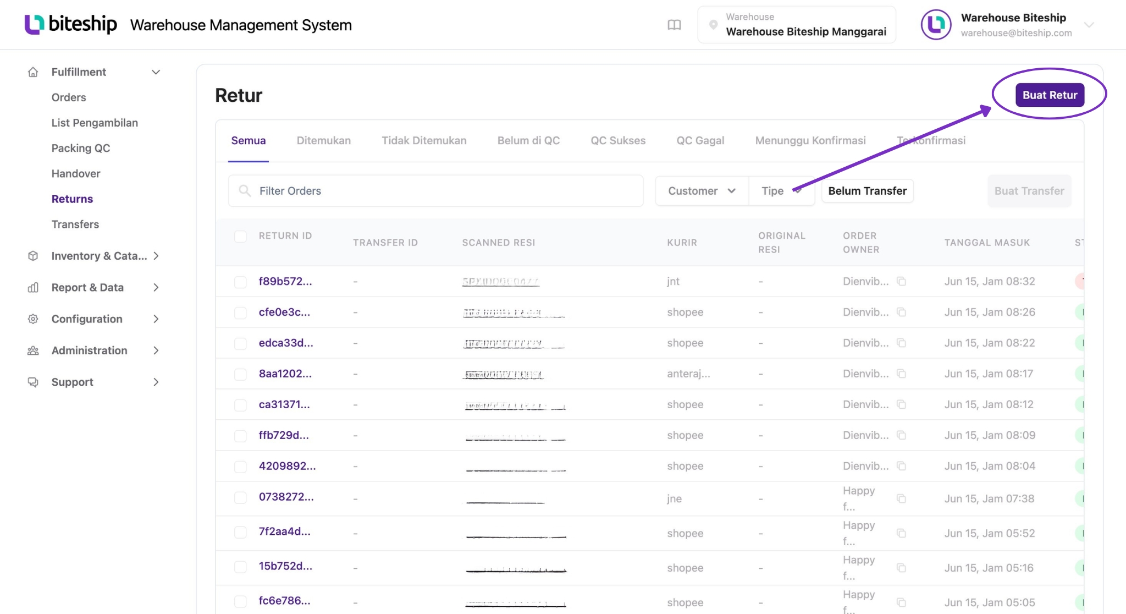
Task: Toggle the Belum Transfer filter button
Action: point(867,191)
